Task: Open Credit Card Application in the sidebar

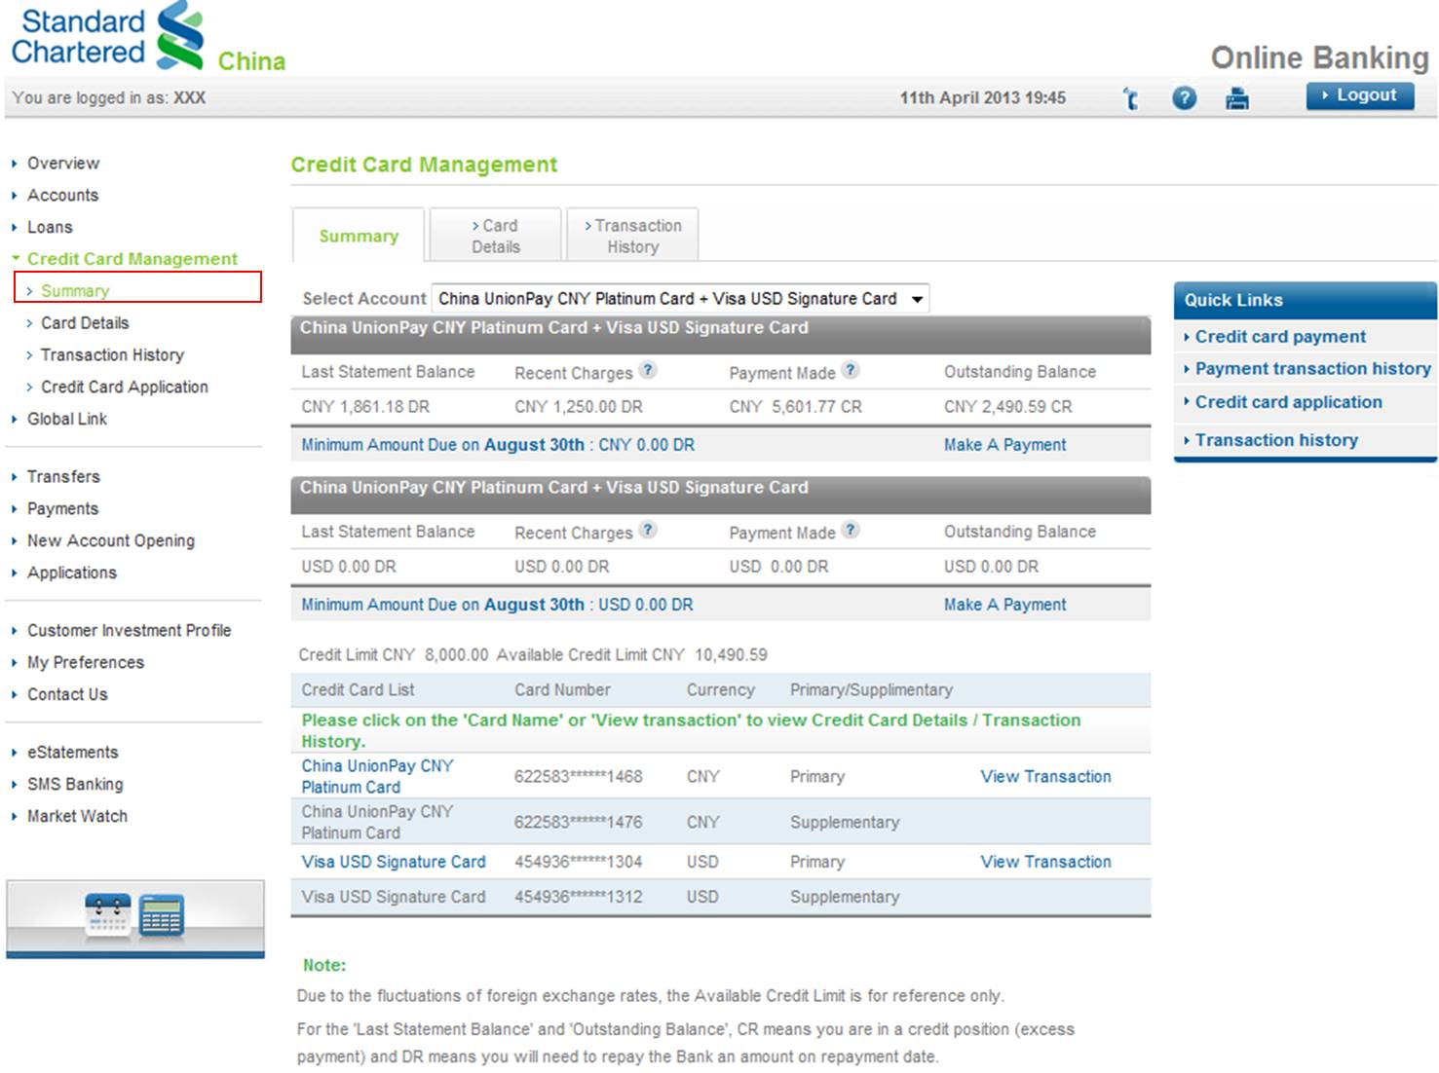Action: coord(125,387)
